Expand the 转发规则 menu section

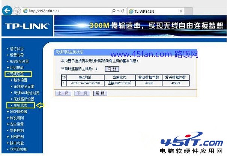point(17,118)
